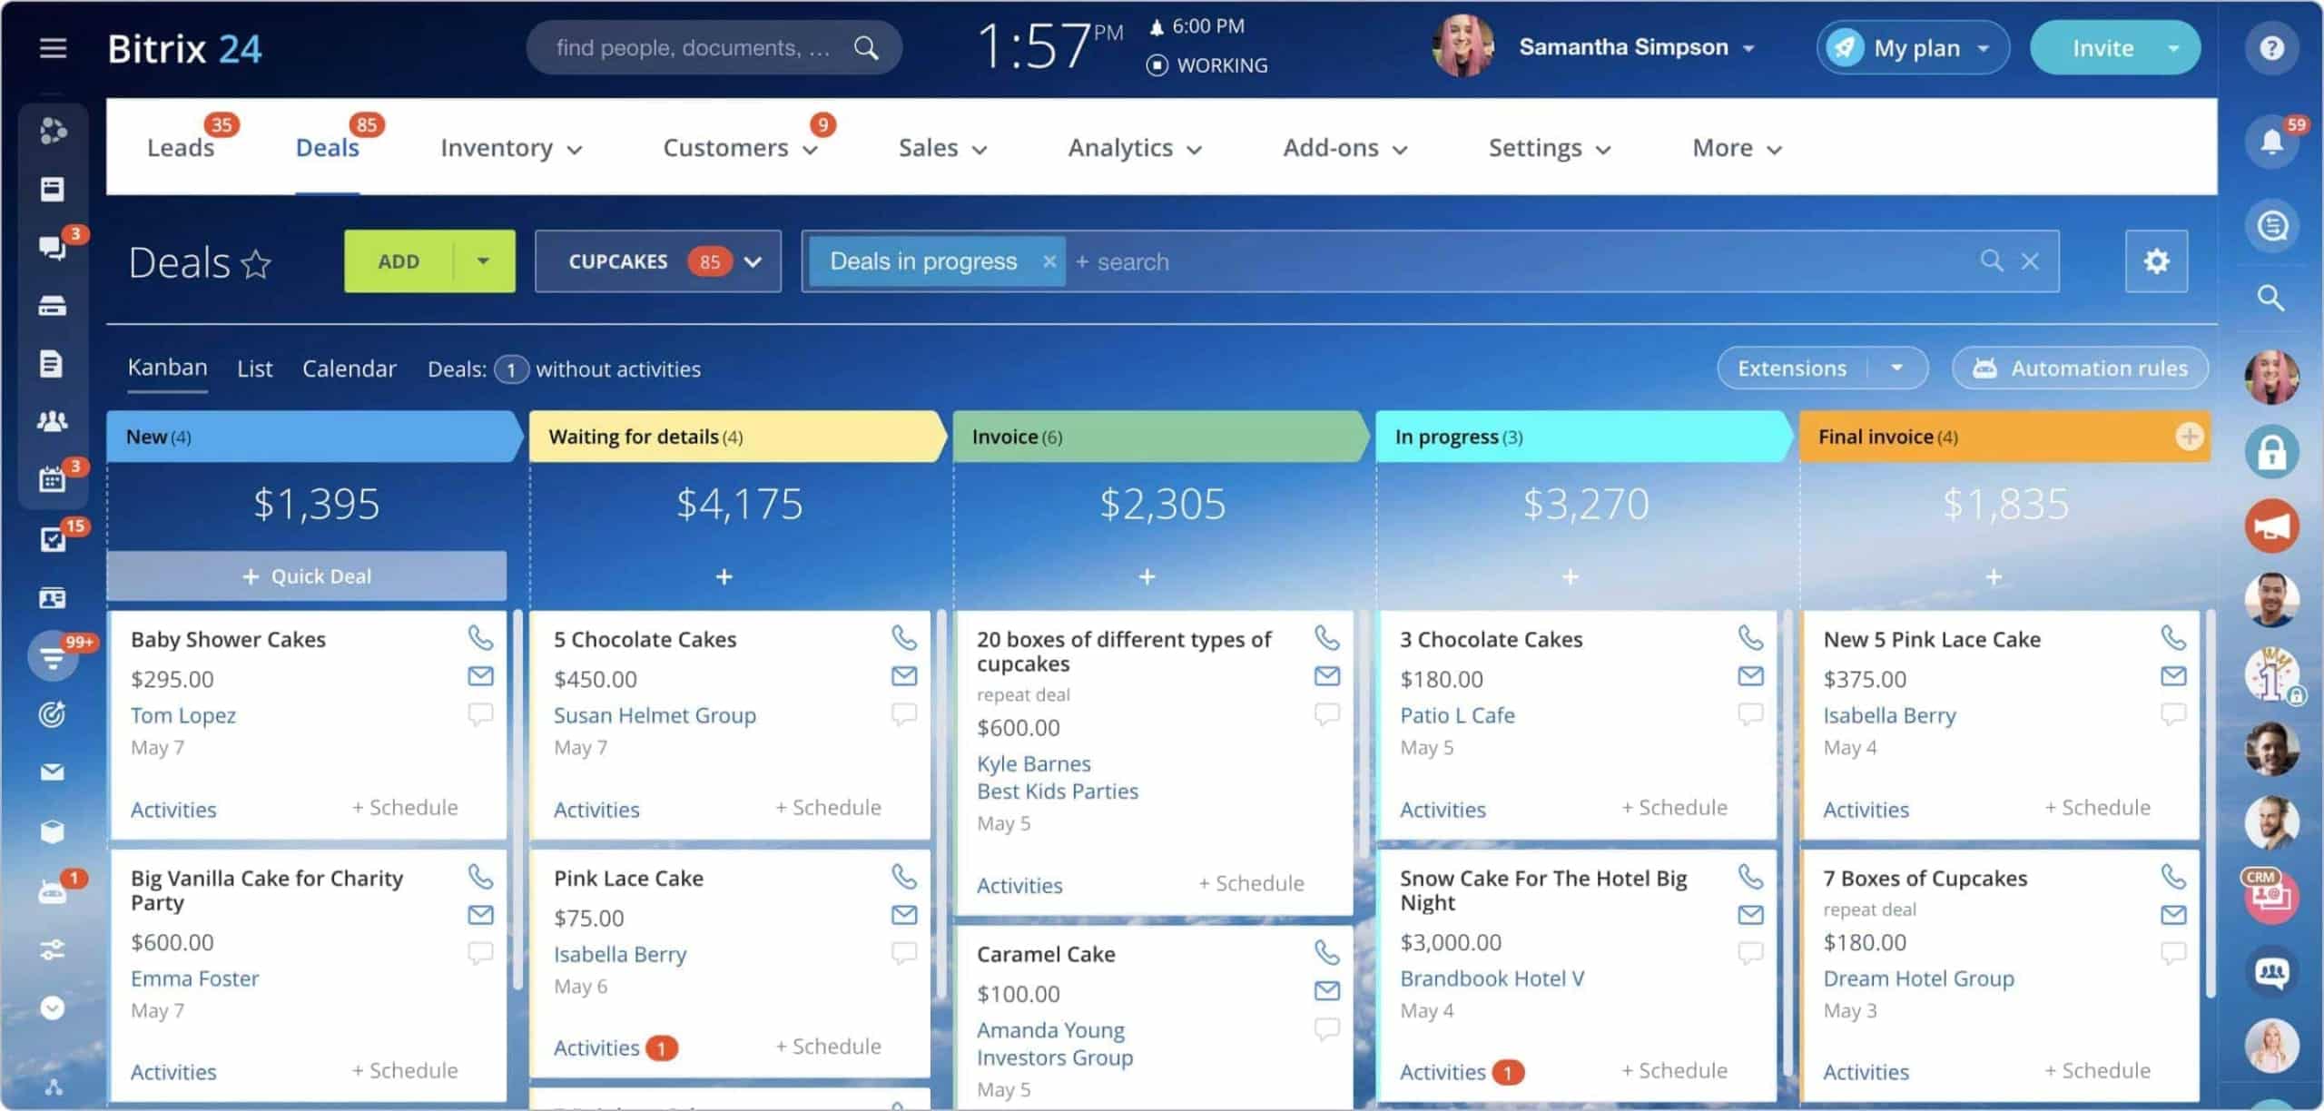The image size is (2324, 1111).
Task: Click email icon on 5 Chocolate Cakes card
Action: (x=903, y=676)
